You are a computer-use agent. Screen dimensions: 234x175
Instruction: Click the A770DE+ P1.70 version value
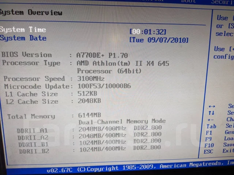102,55
